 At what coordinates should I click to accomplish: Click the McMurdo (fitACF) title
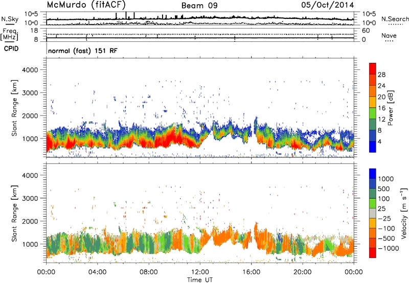(x=86, y=5)
